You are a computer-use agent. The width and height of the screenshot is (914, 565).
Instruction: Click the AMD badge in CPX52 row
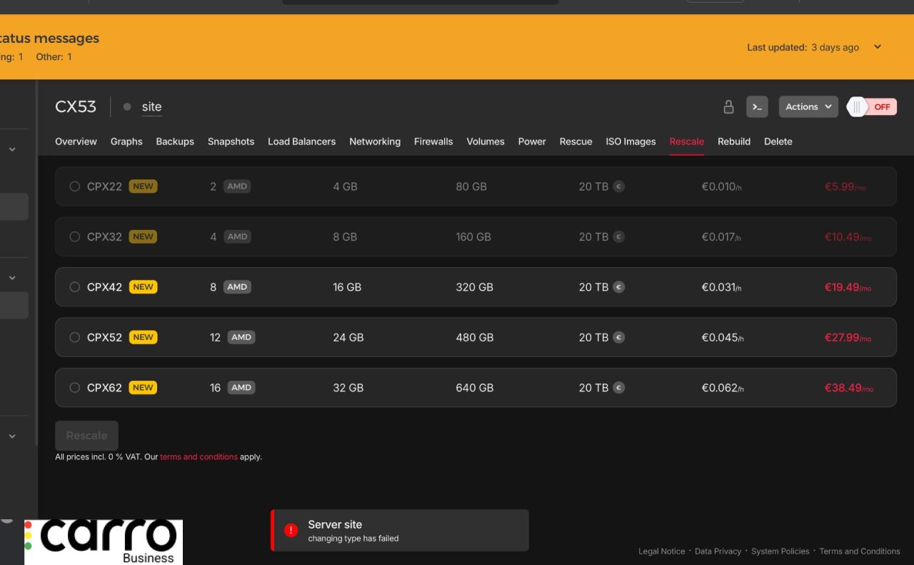click(x=241, y=337)
